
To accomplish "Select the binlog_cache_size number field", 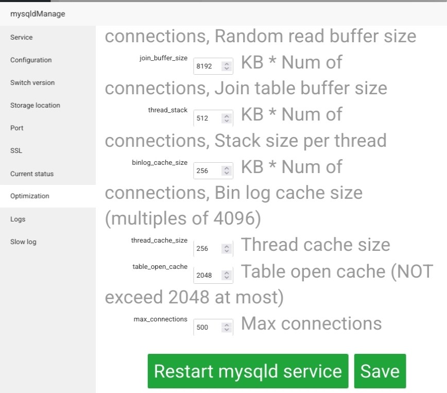I will click(x=207, y=170).
